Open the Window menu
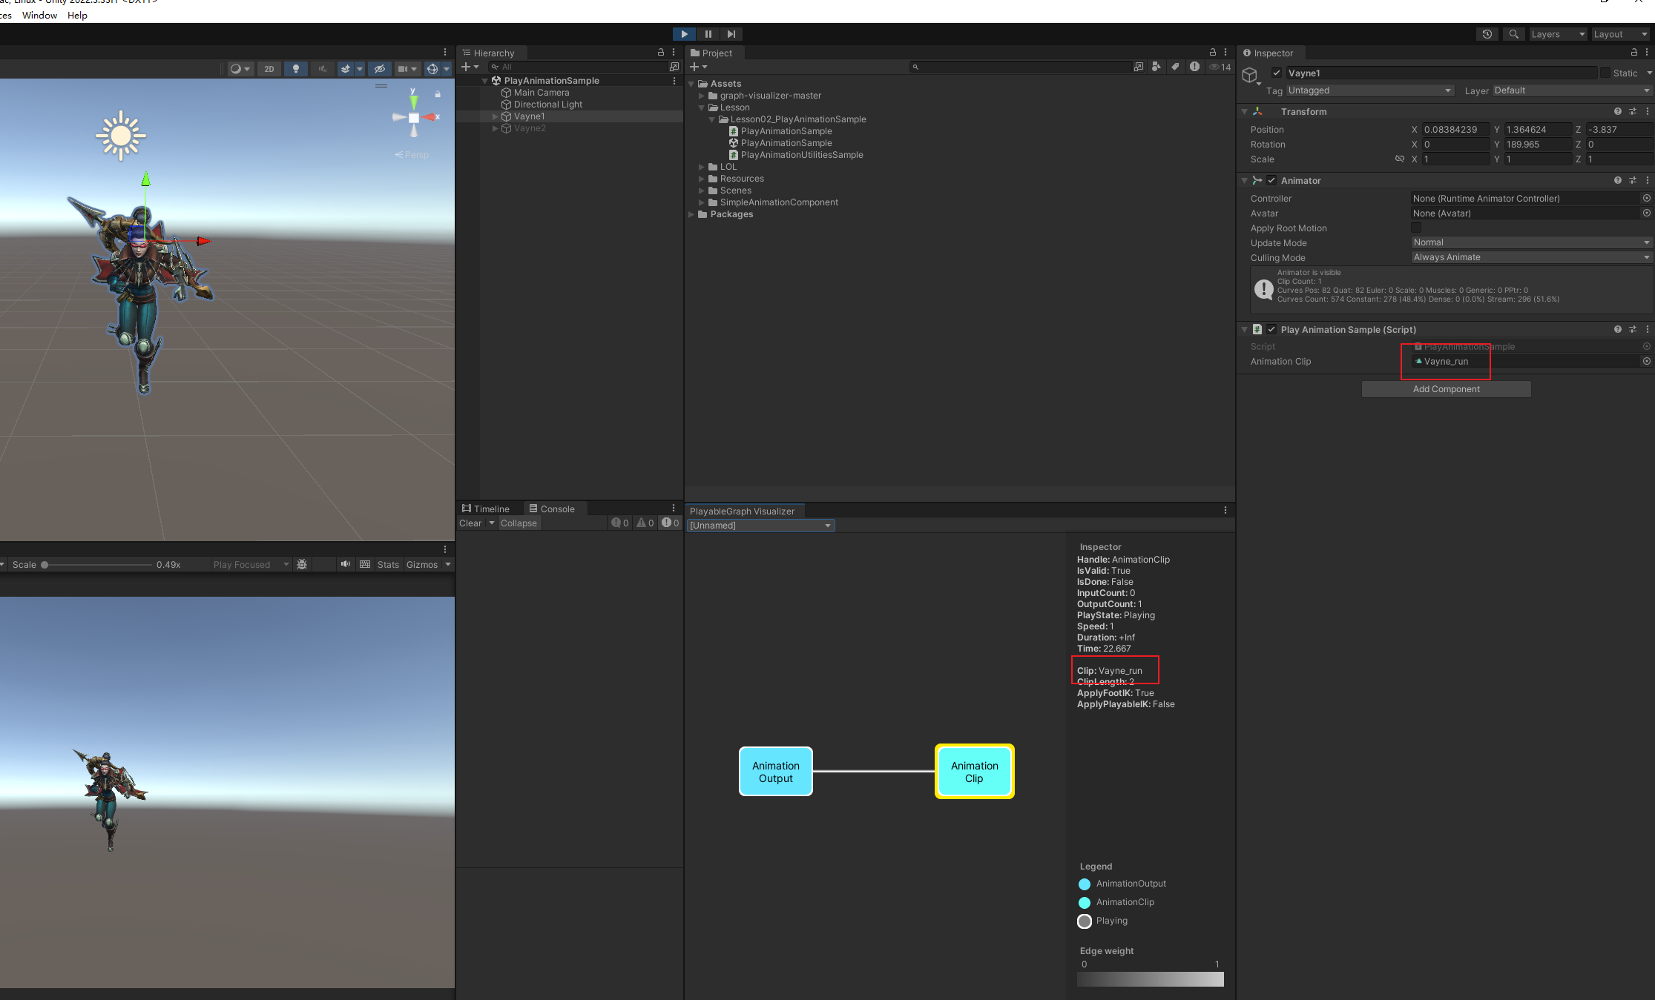1655x1000 pixels. point(39,15)
